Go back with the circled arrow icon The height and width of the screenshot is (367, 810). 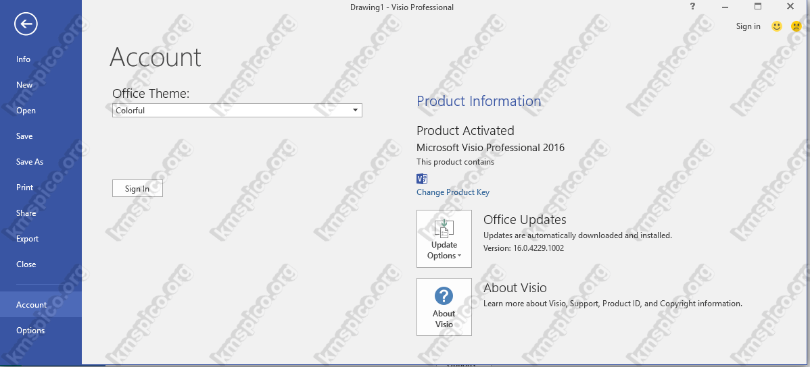tap(26, 24)
